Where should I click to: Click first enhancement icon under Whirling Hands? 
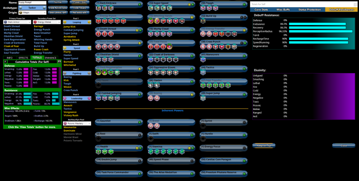click(151, 21)
